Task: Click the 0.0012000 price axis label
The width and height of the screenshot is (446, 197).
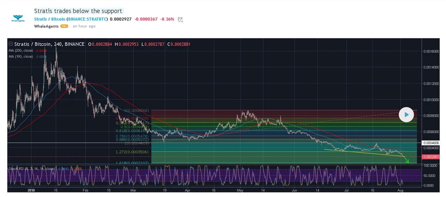Action: tap(431, 84)
